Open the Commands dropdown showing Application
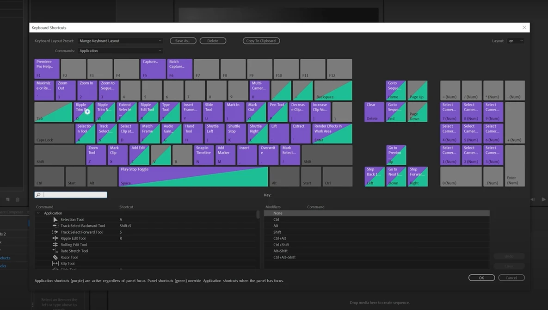 120,51
